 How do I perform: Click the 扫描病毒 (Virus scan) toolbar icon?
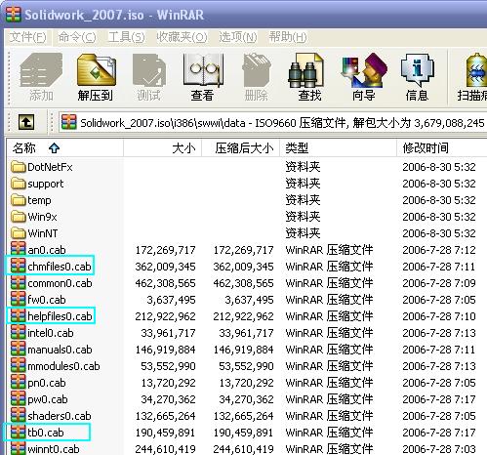click(476, 70)
